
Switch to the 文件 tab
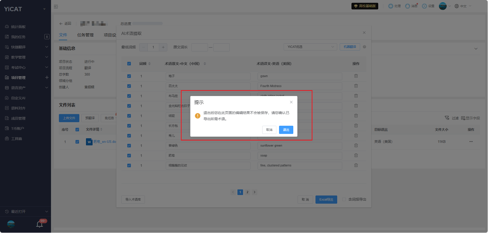click(x=63, y=35)
